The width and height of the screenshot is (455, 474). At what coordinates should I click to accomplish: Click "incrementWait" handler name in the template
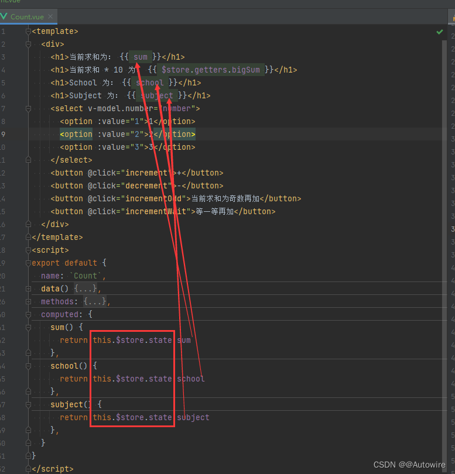156,212
